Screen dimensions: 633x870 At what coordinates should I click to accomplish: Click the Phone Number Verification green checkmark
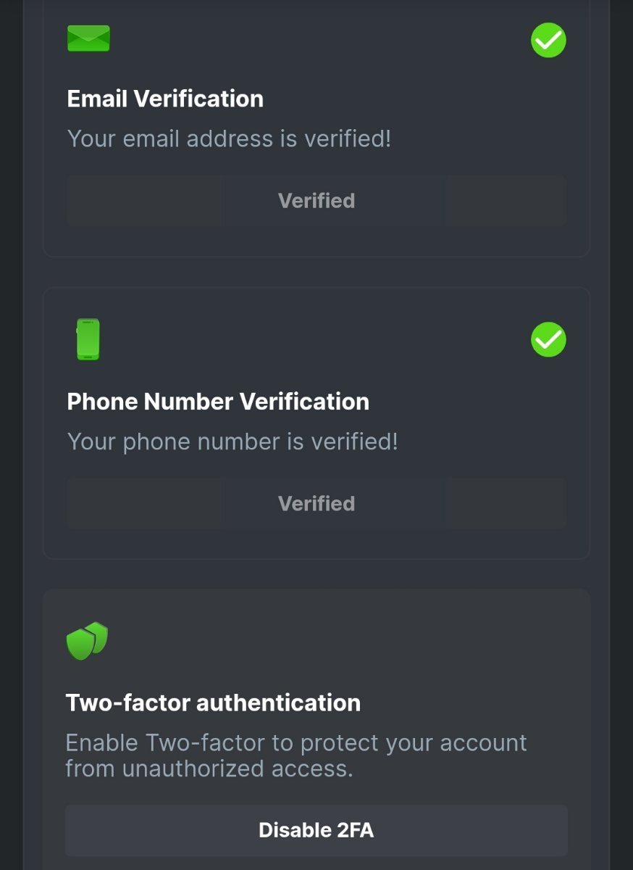click(548, 340)
